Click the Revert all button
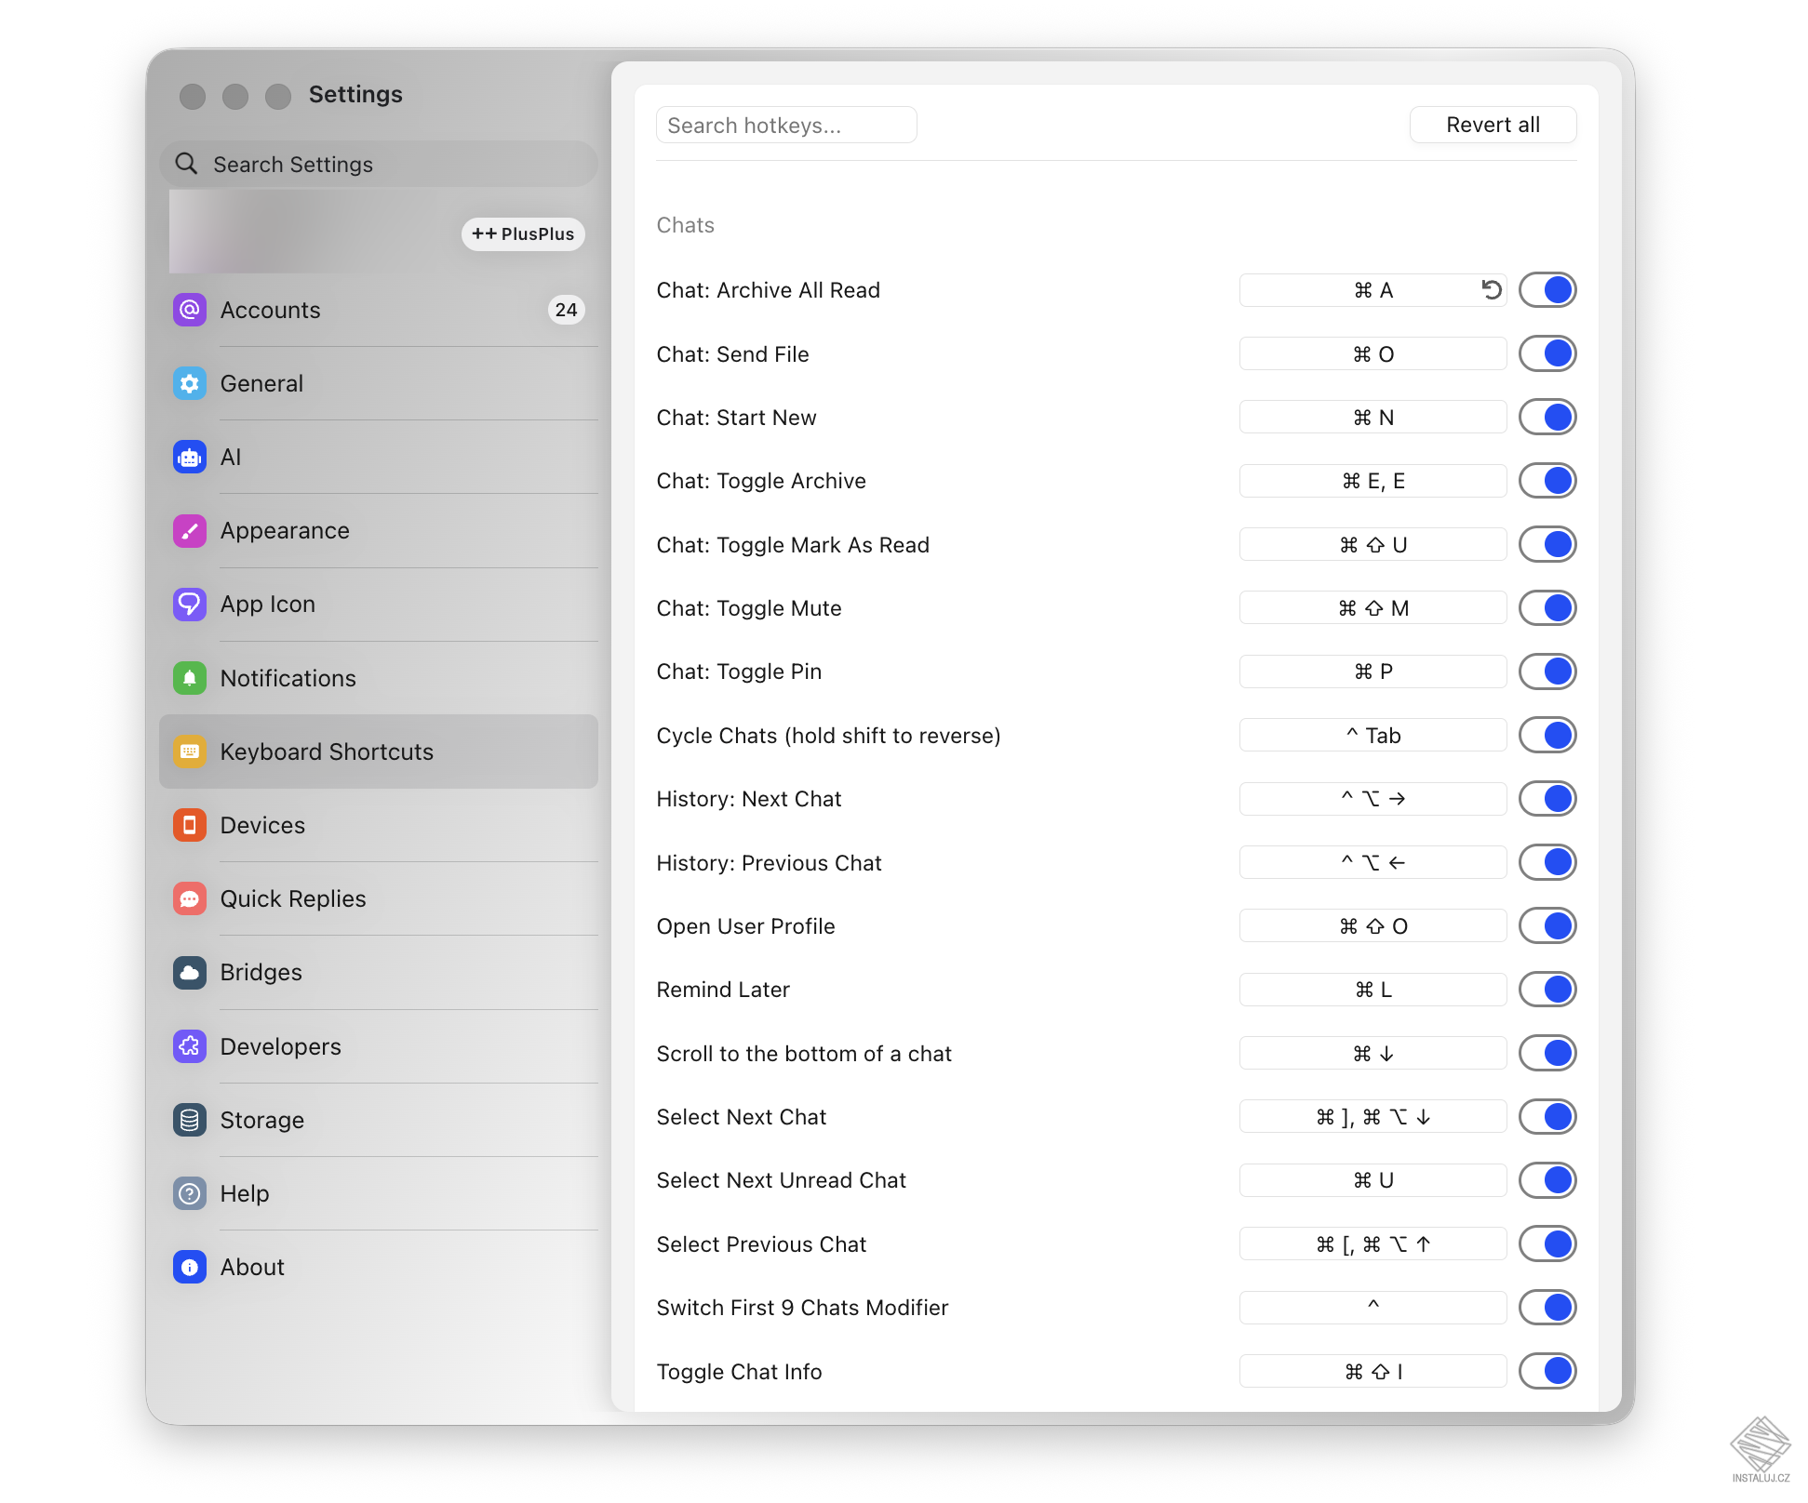1808x1503 pixels. point(1492,125)
